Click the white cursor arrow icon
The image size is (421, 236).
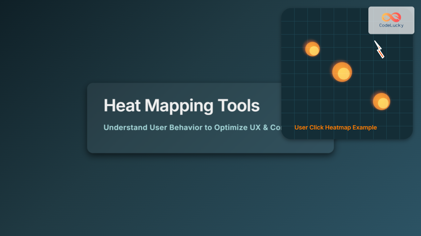coord(377,45)
